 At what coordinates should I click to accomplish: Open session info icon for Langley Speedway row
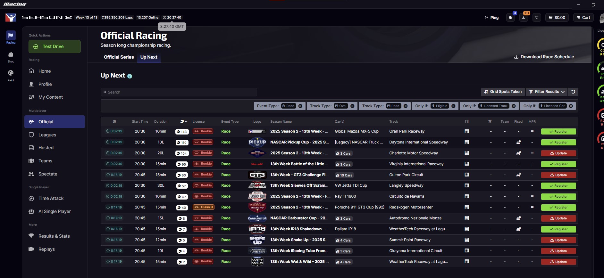[467, 185]
